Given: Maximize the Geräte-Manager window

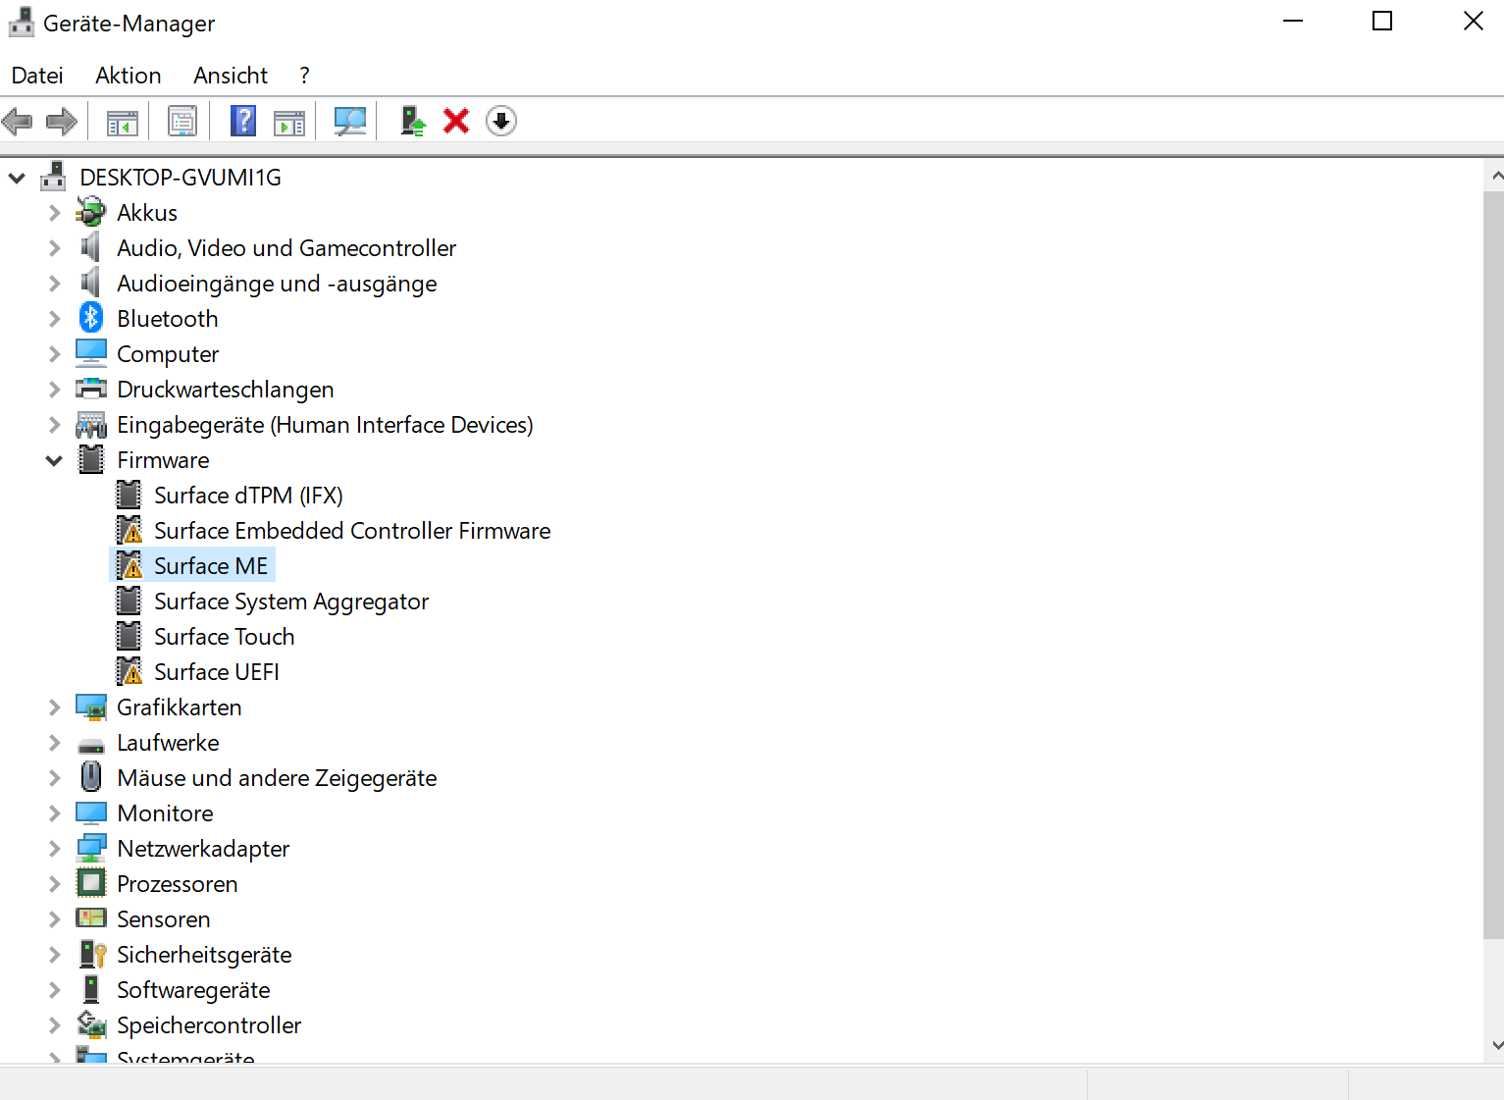Looking at the screenshot, I should click(x=1382, y=21).
